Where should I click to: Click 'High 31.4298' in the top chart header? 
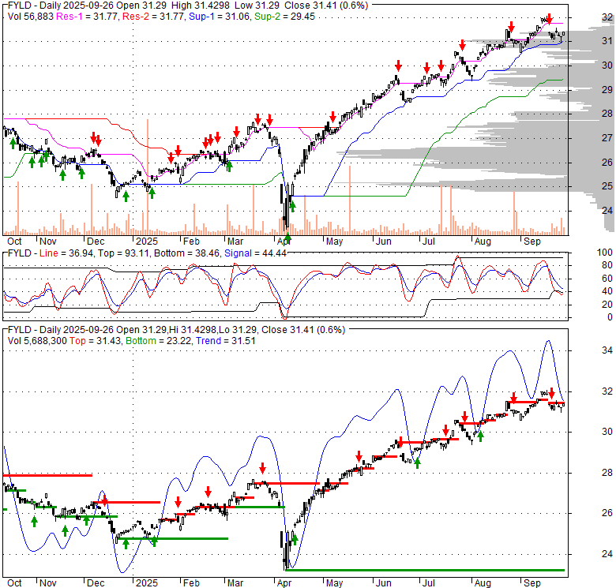(201, 6)
